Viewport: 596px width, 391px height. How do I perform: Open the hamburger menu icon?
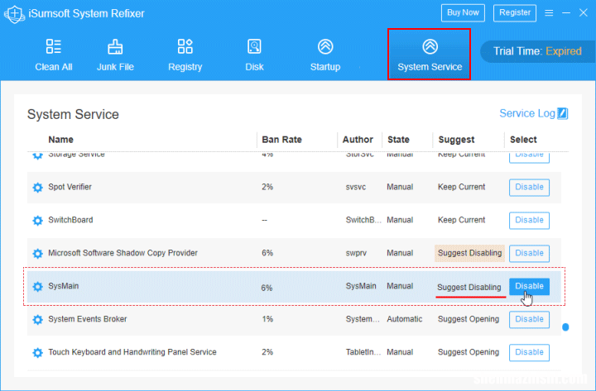click(549, 13)
